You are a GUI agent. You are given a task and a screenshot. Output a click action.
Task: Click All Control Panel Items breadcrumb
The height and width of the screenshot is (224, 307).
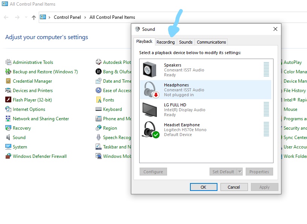tap(112, 17)
